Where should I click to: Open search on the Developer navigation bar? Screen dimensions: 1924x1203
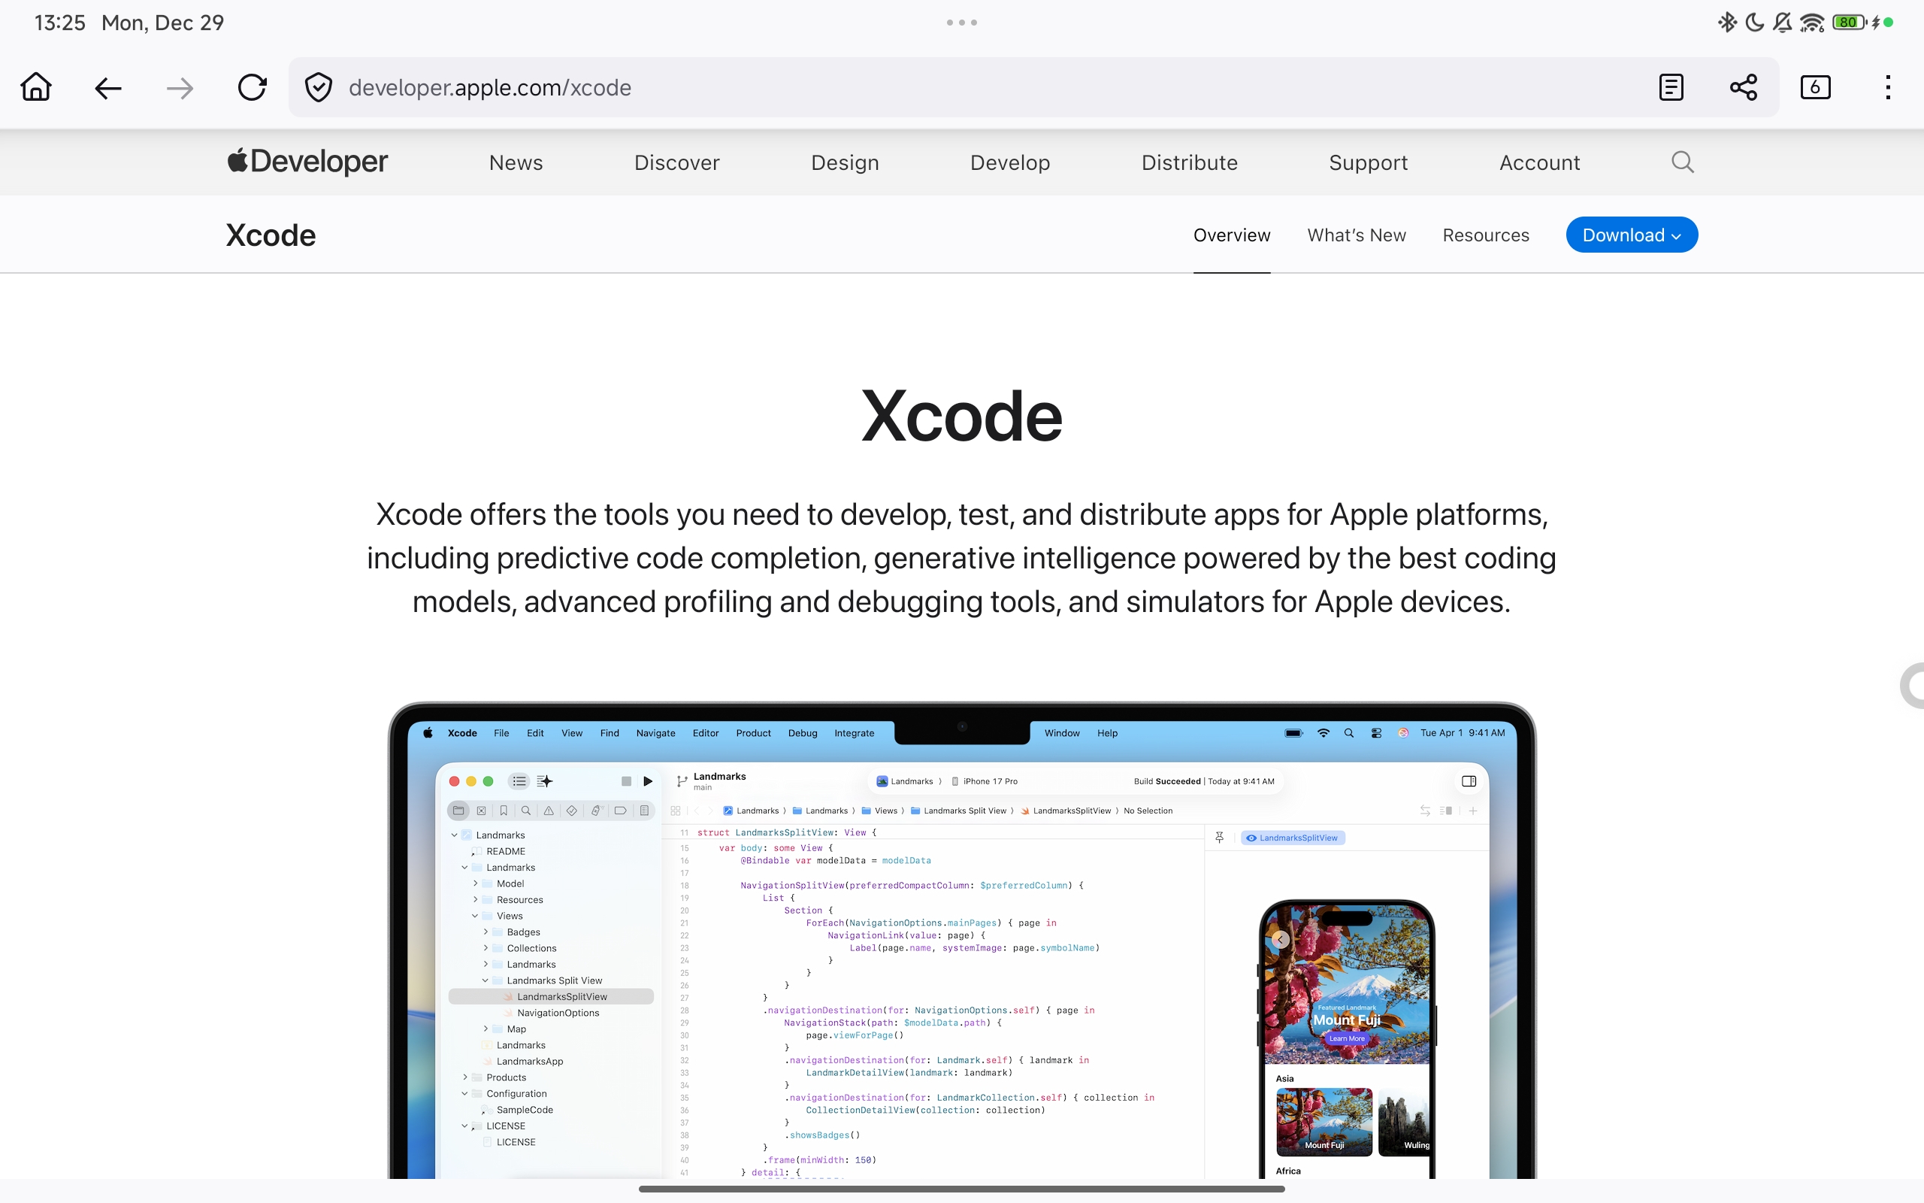click(1681, 162)
